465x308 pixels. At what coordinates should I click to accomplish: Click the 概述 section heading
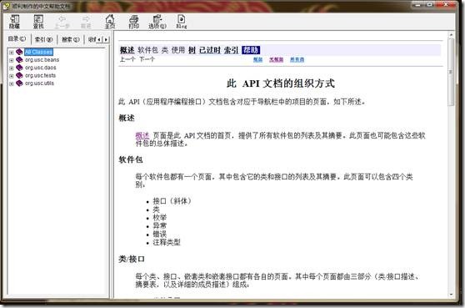[x=127, y=118]
